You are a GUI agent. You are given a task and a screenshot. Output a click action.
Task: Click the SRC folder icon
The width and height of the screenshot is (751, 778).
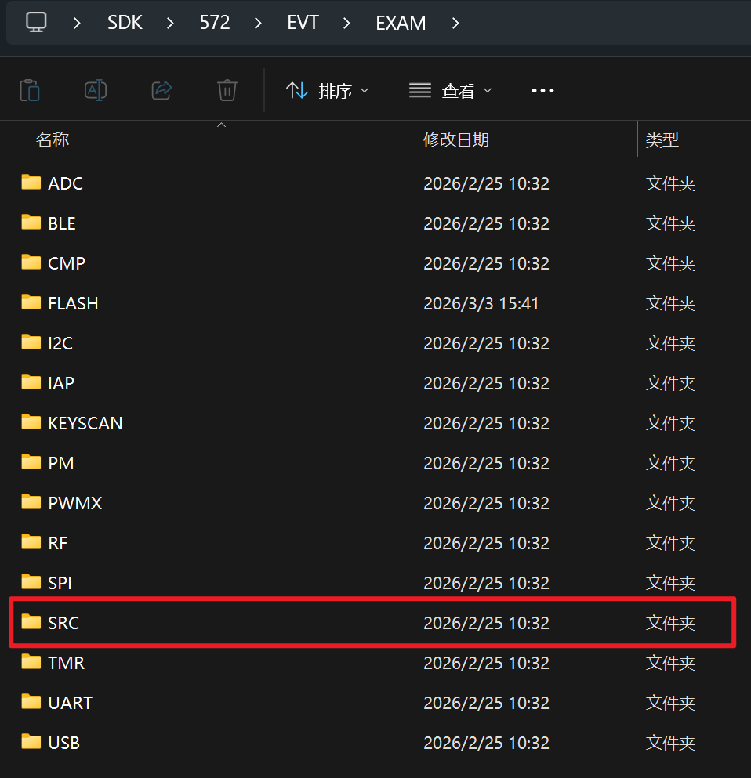(31, 621)
